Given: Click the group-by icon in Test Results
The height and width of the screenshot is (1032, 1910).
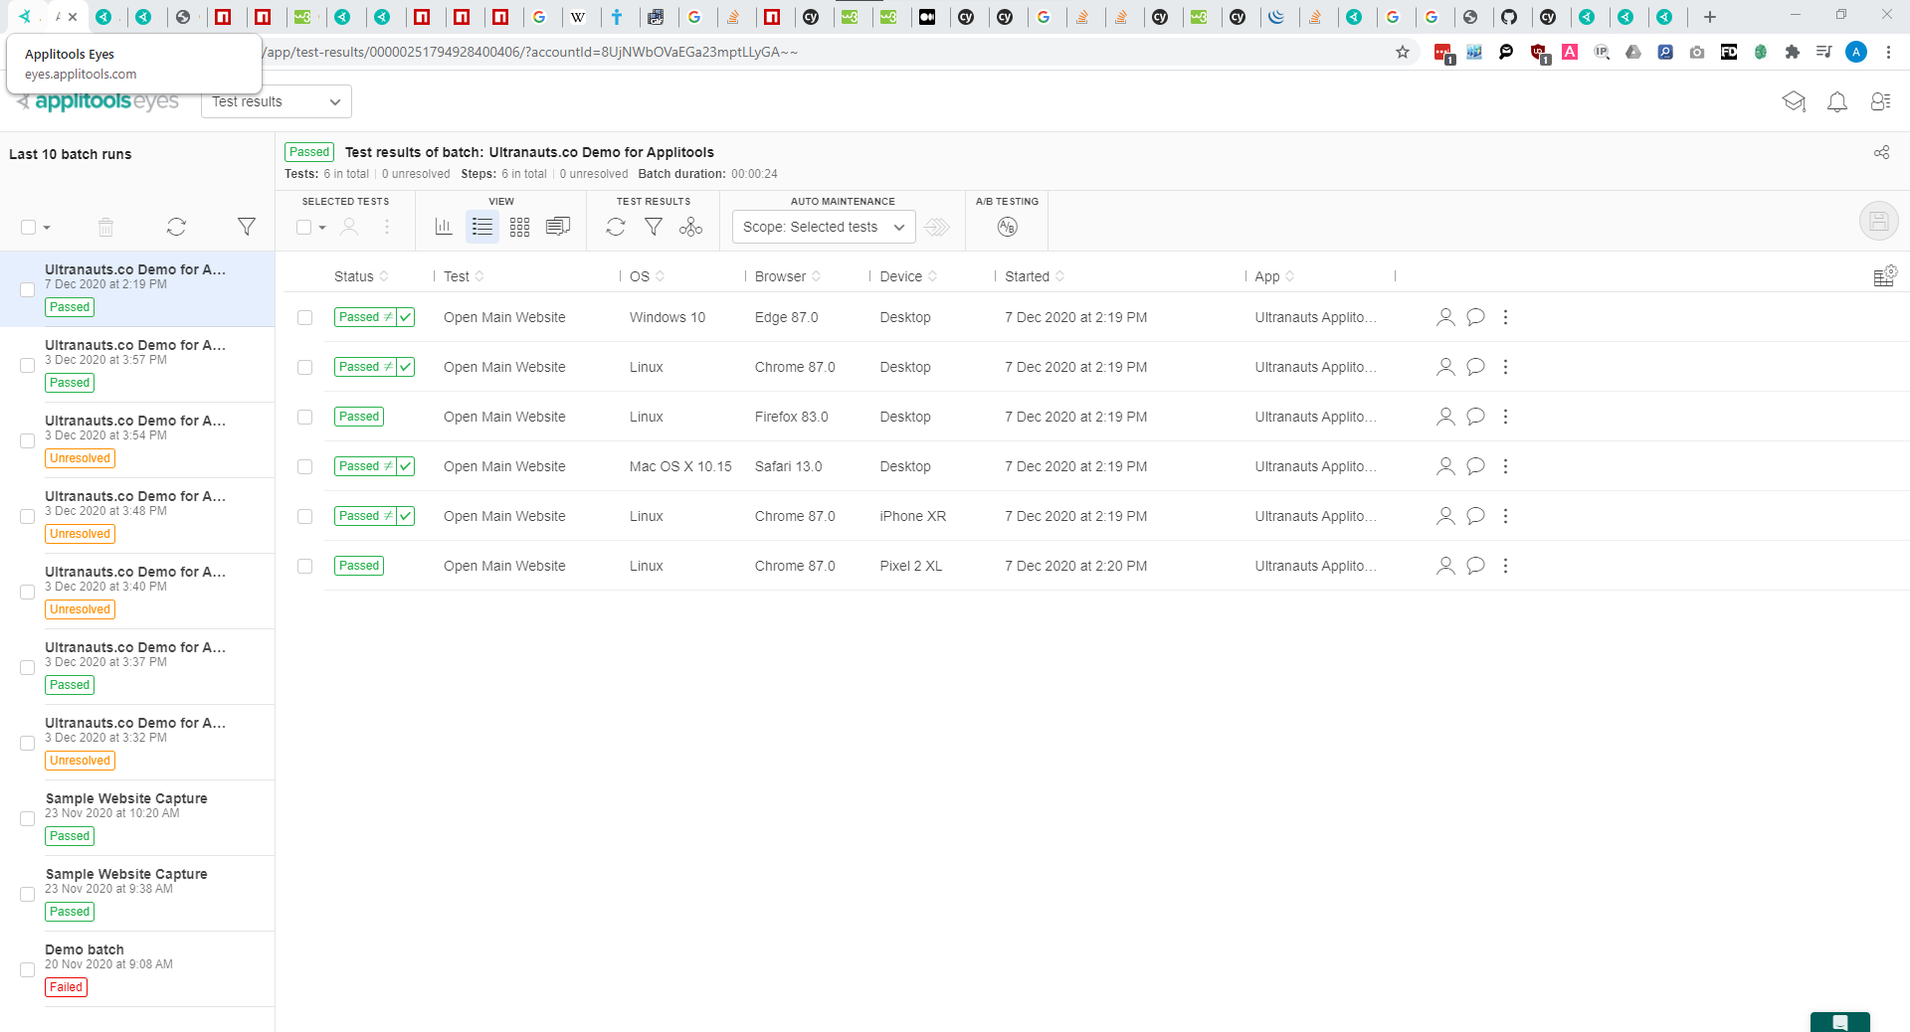Looking at the screenshot, I should 690,227.
